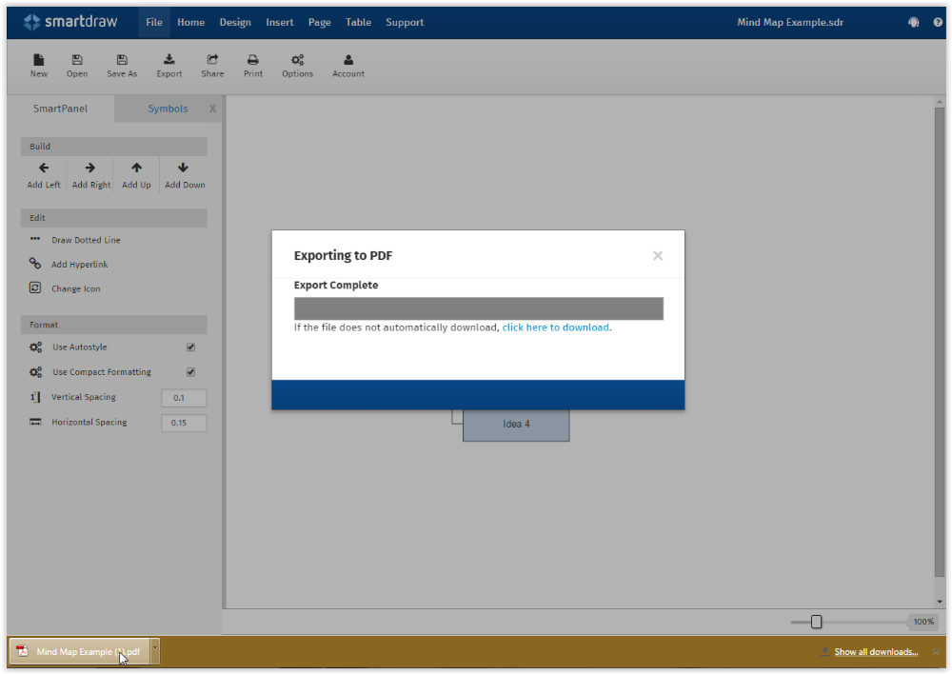Viewport: 952px width, 674px height.
Task: Click Add Right arrow
Action: [x=90, y=168]
